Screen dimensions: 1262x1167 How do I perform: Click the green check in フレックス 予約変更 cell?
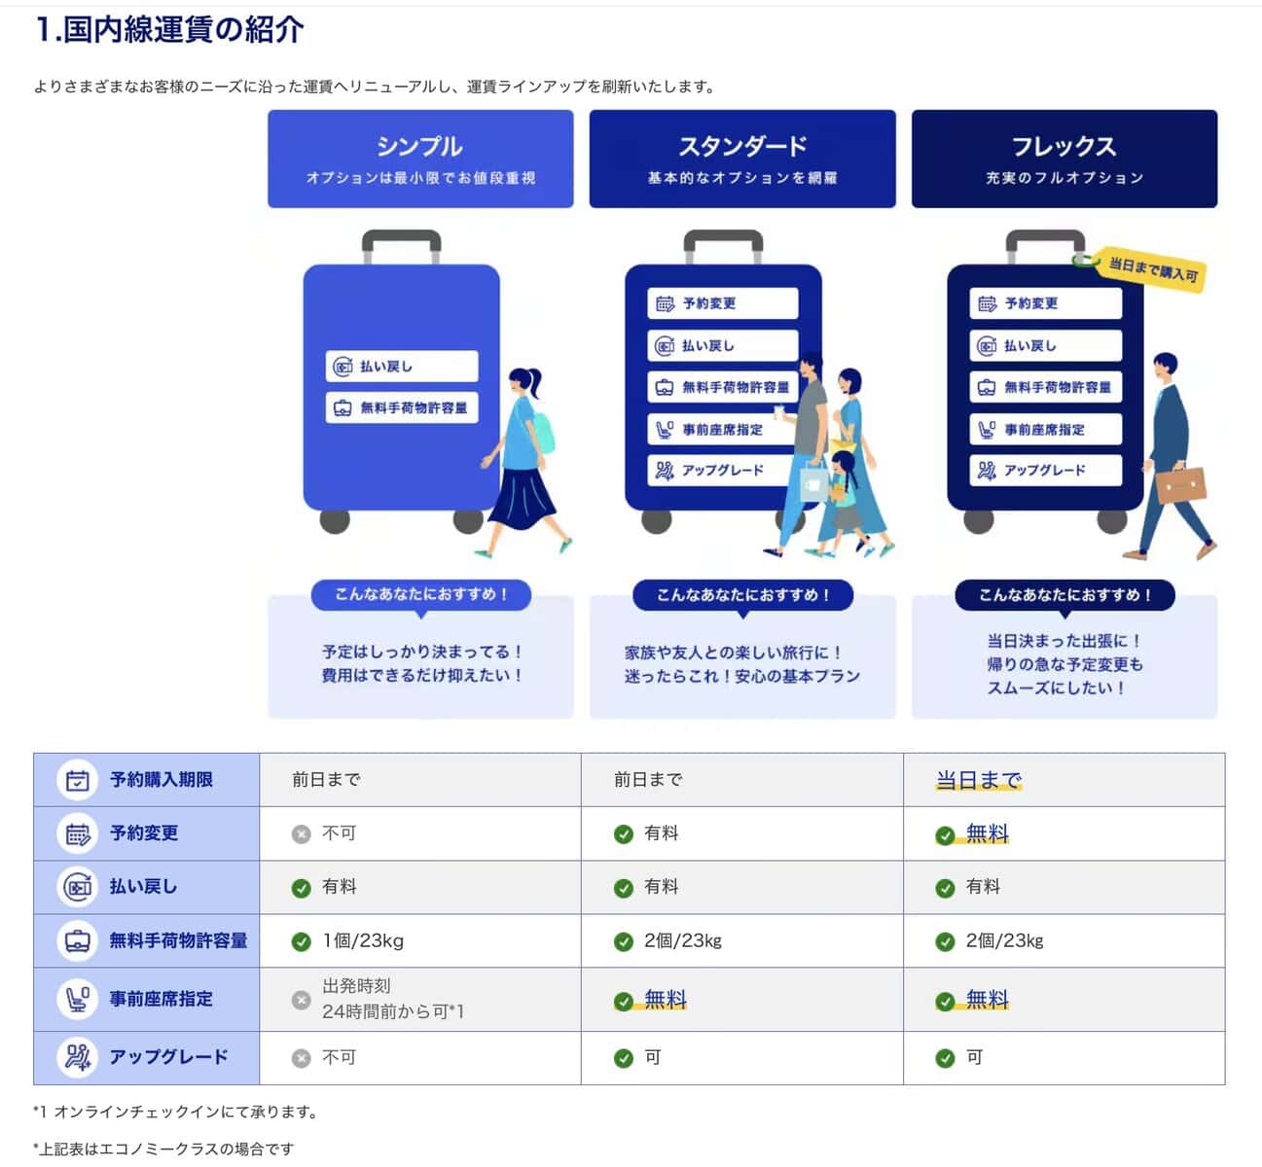tap(945, 834)
